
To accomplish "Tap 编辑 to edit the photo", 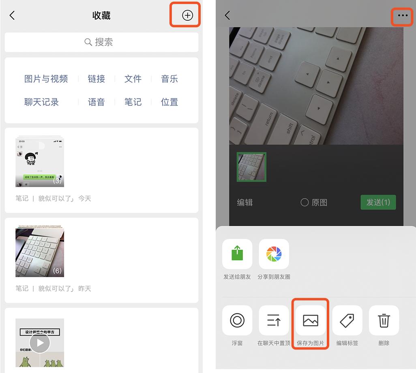I will [x=244, y=202].
